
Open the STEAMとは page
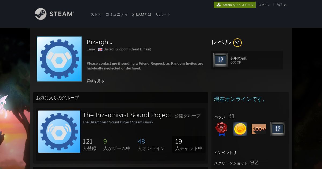[x=142, y=14]
